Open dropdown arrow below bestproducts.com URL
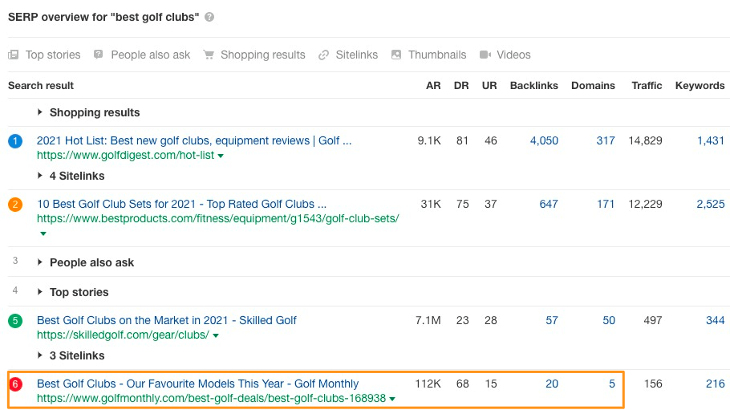The image size is (730, 410). coord(43,233)
